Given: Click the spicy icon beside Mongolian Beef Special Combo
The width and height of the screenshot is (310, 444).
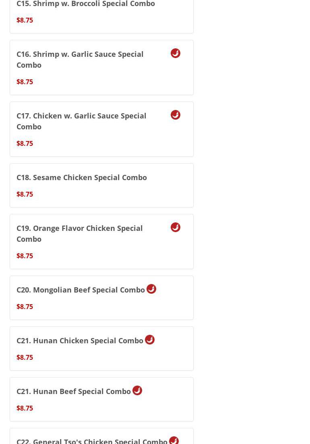Looking at the screenshot, I should pos(151,289).
